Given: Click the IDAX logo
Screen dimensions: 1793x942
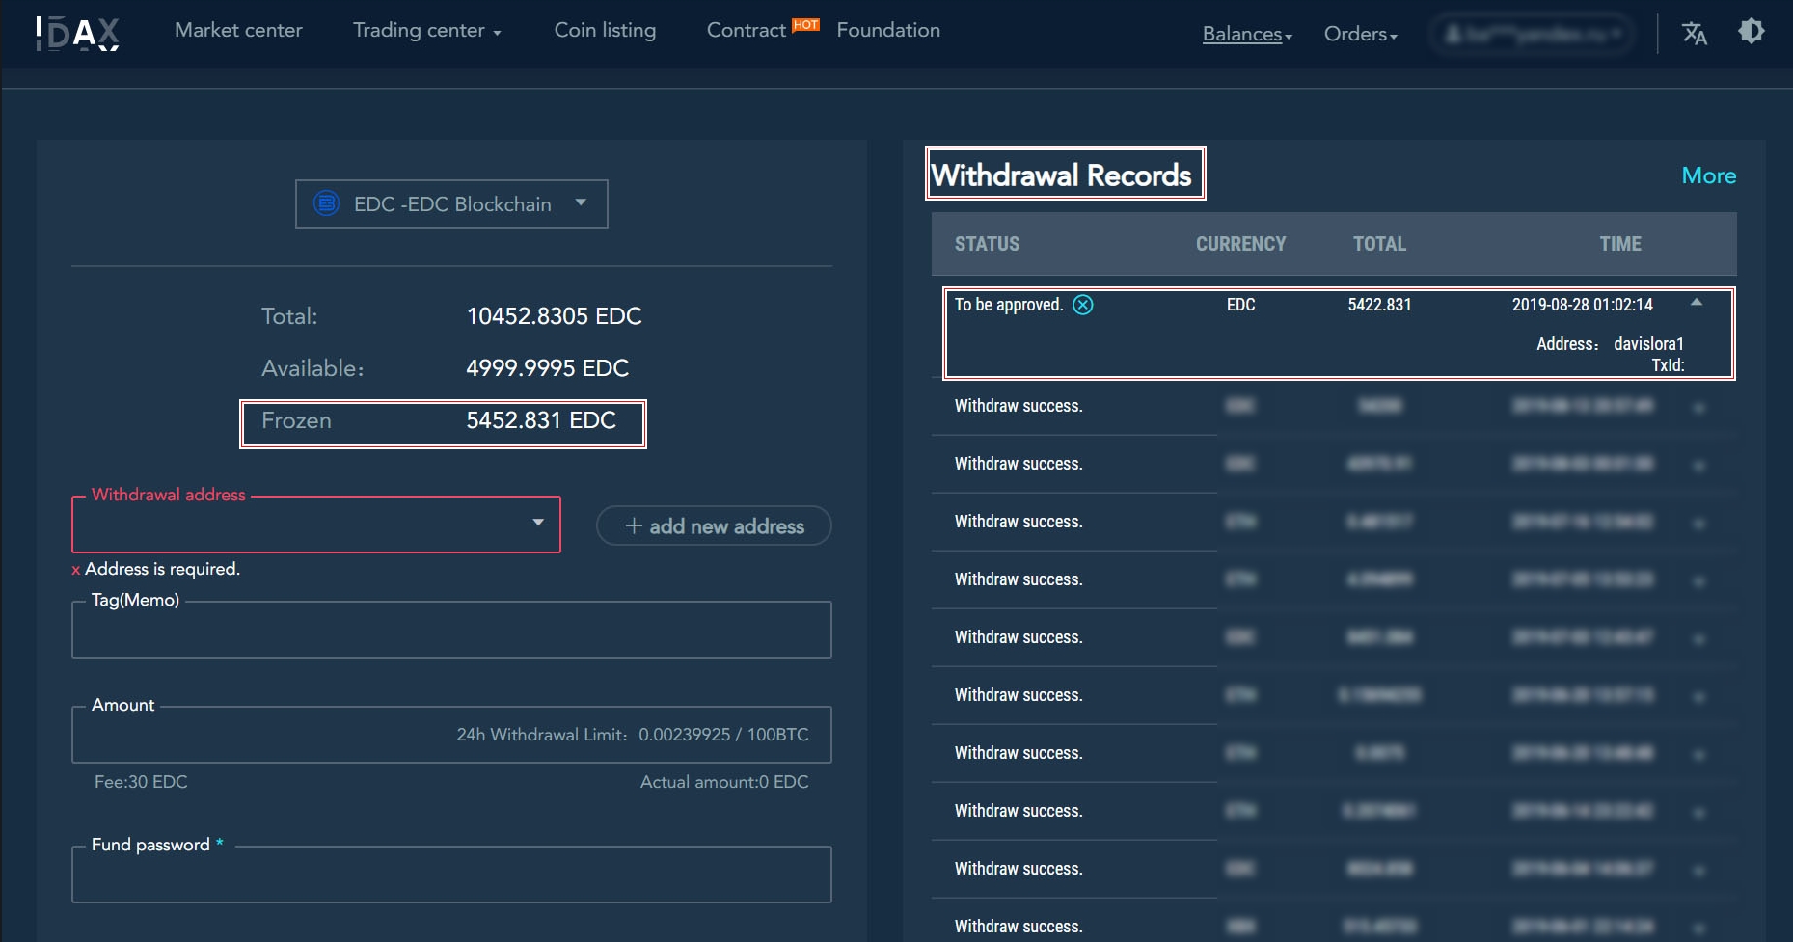Looking at the screenshot, I should pyautogui.click(x=77, y=34).
